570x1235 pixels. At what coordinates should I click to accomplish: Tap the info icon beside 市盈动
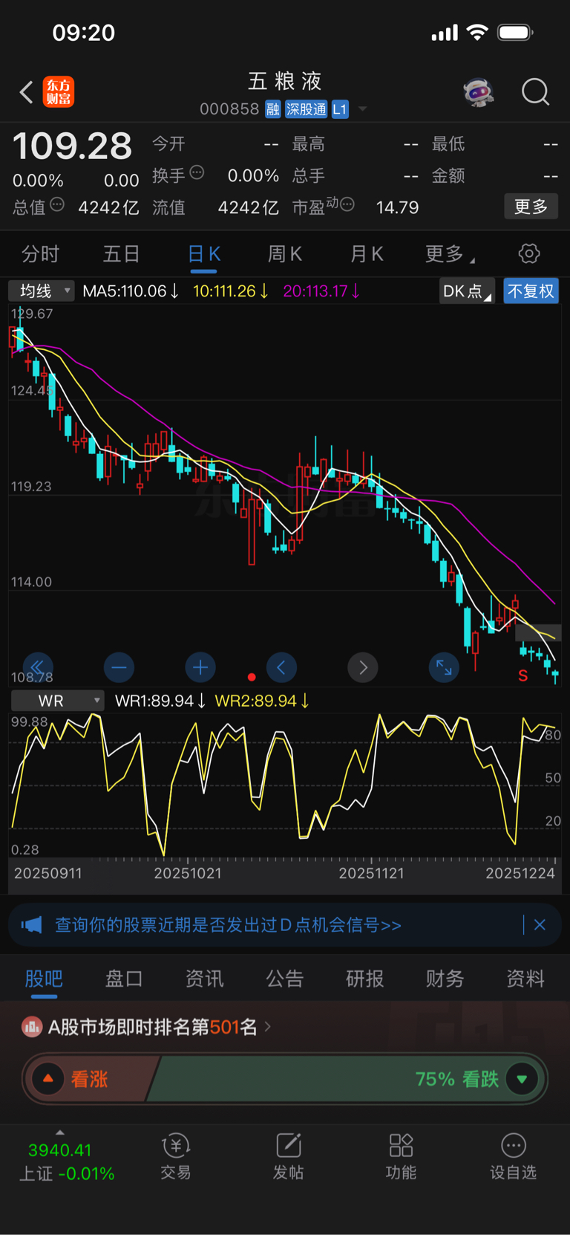pyautogui.click(x=347, y=204)
